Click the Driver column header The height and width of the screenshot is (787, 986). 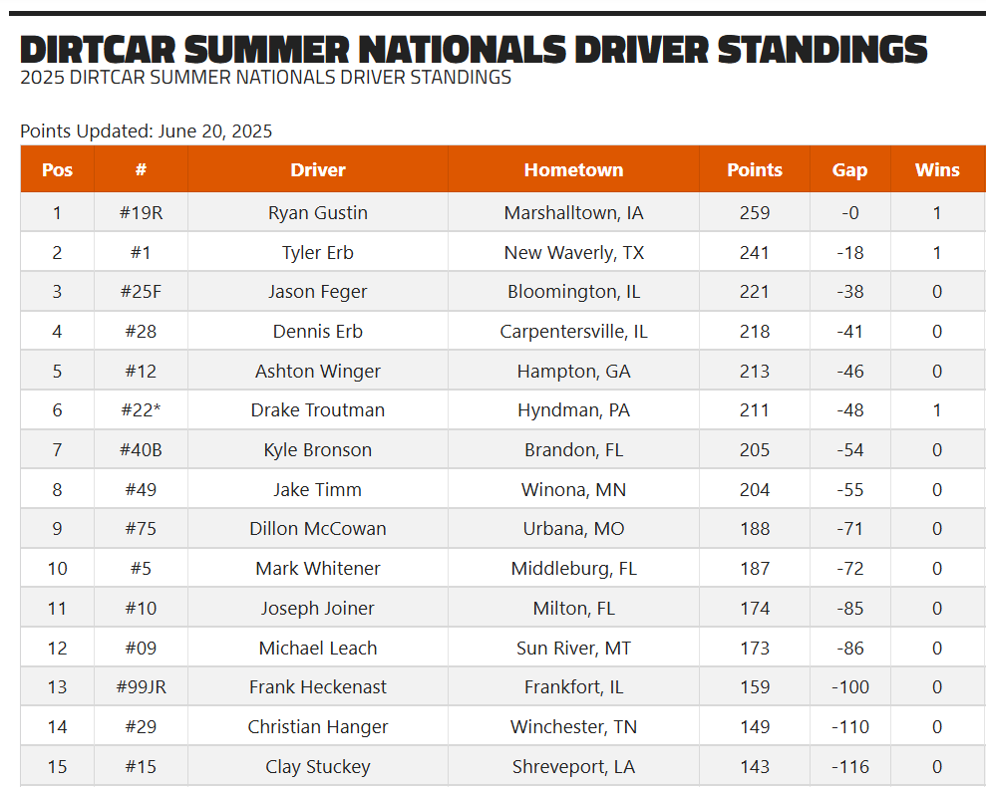point(318,169)
